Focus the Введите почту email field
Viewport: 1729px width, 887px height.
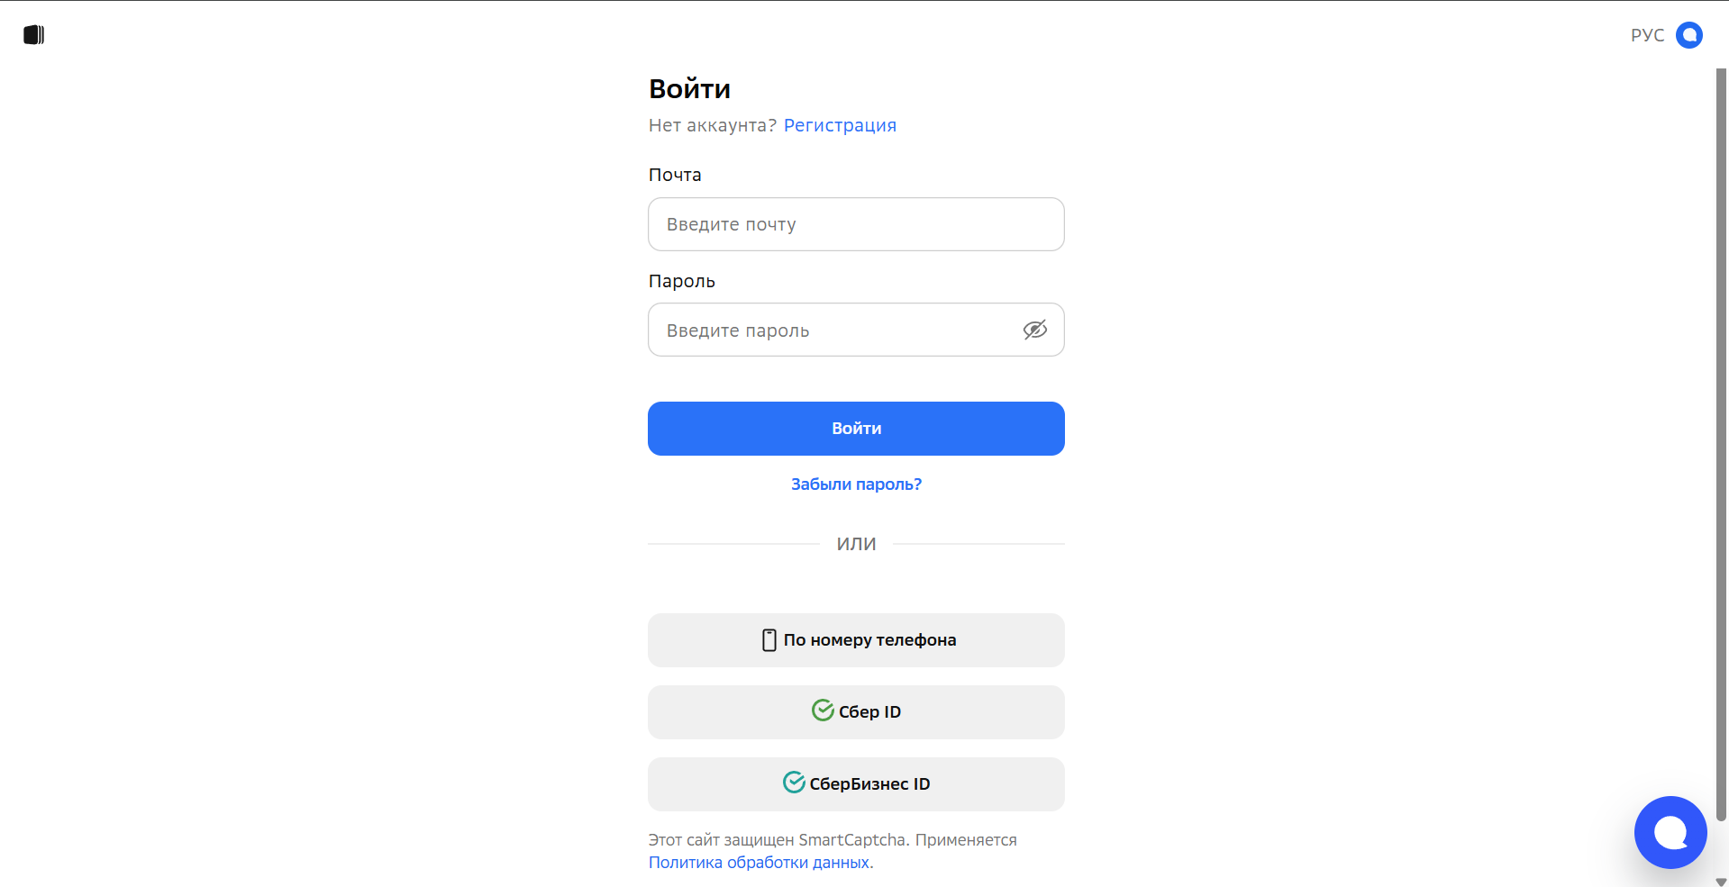856,224
